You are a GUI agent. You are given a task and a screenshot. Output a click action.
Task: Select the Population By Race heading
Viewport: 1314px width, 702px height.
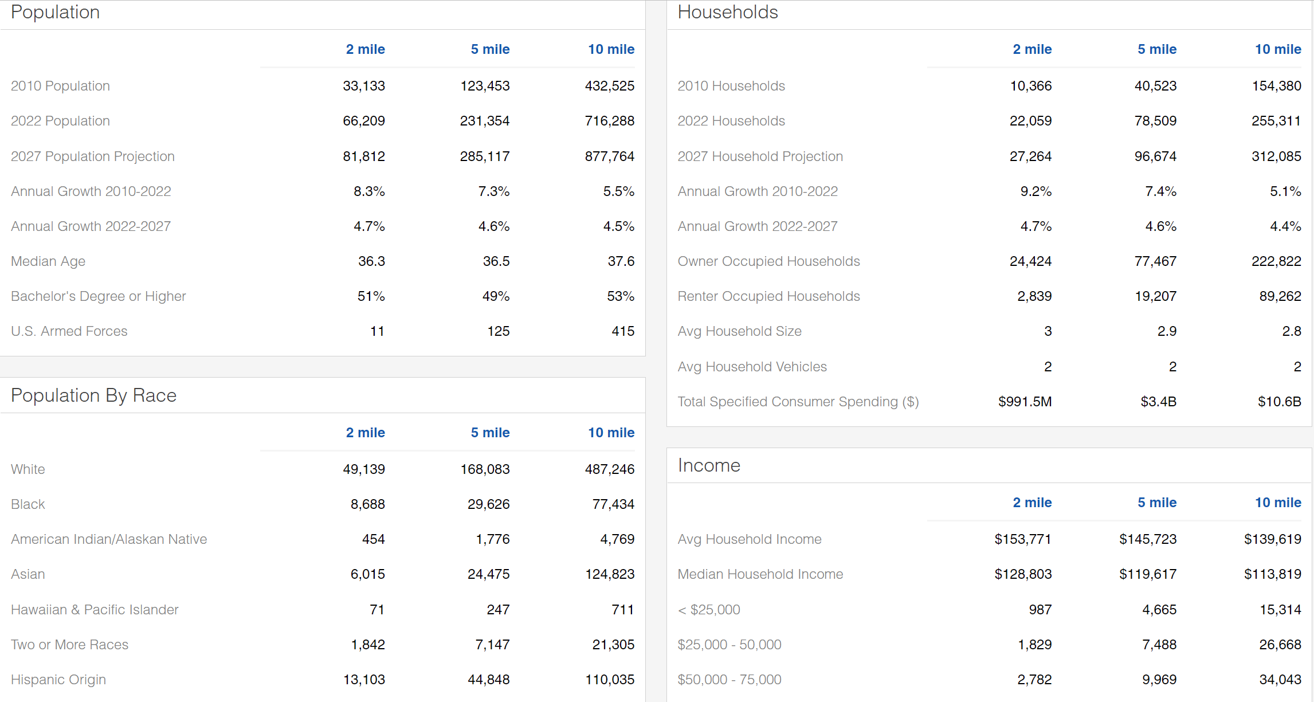(94, 395)
